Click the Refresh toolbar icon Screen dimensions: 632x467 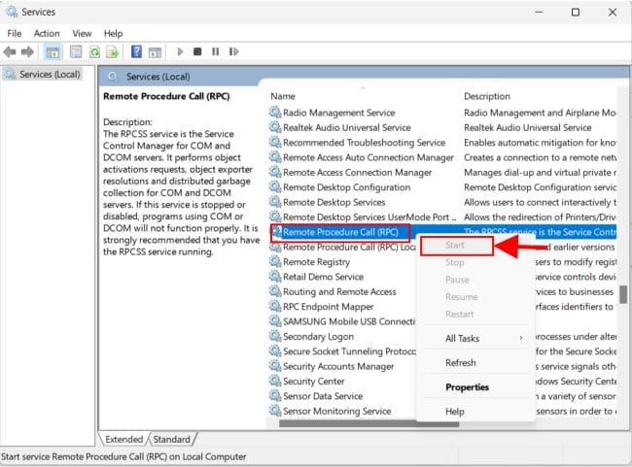(94, 51)
